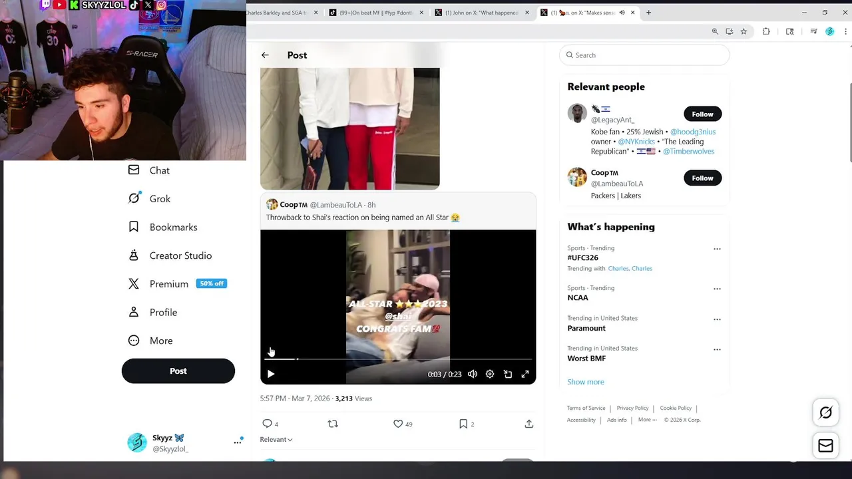Viewport: 852px width, 479px height.
Task: Open browser extensions puzzle icon
Action: (766, 31)
